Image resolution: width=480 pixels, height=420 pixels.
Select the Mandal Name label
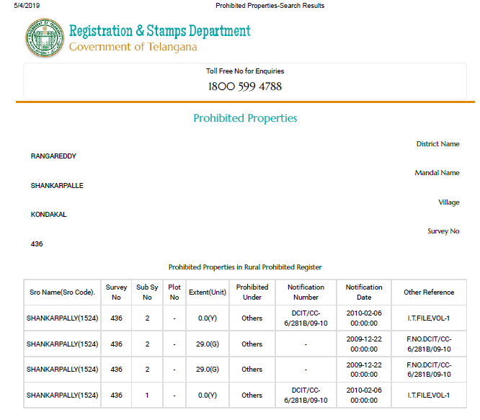pyautogui.click(x=437, y=173)
